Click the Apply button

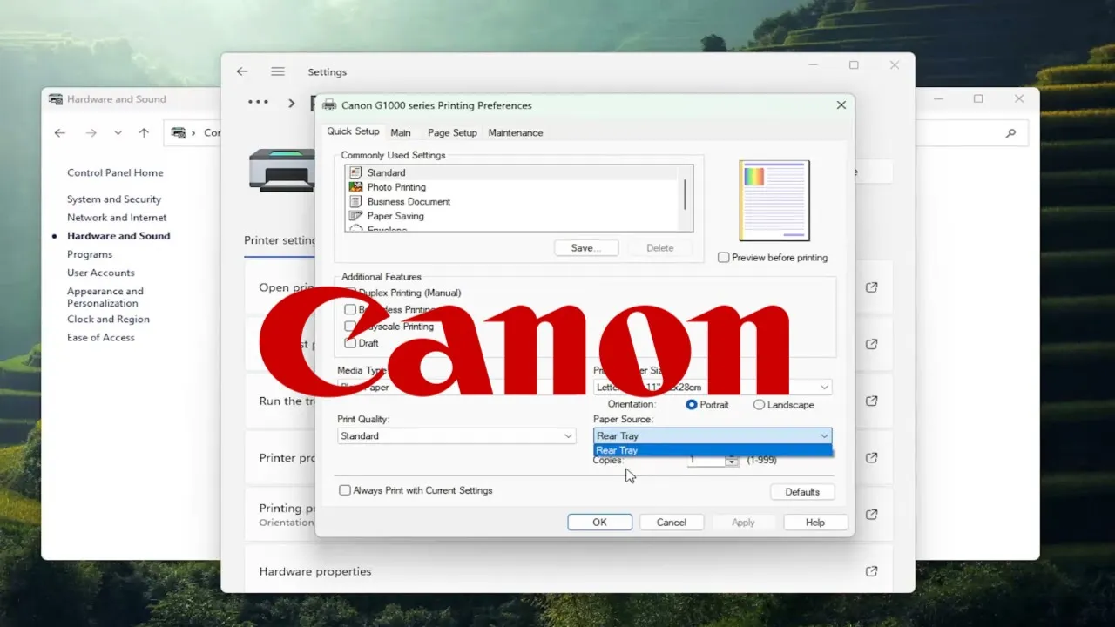click(743, 522)
